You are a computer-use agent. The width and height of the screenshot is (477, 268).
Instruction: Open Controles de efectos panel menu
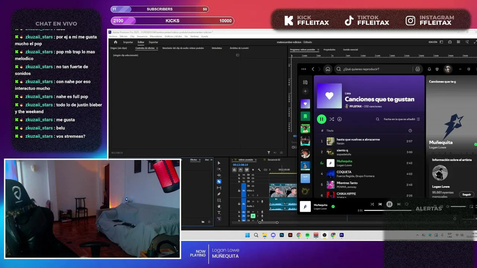(x=157, y=48)
